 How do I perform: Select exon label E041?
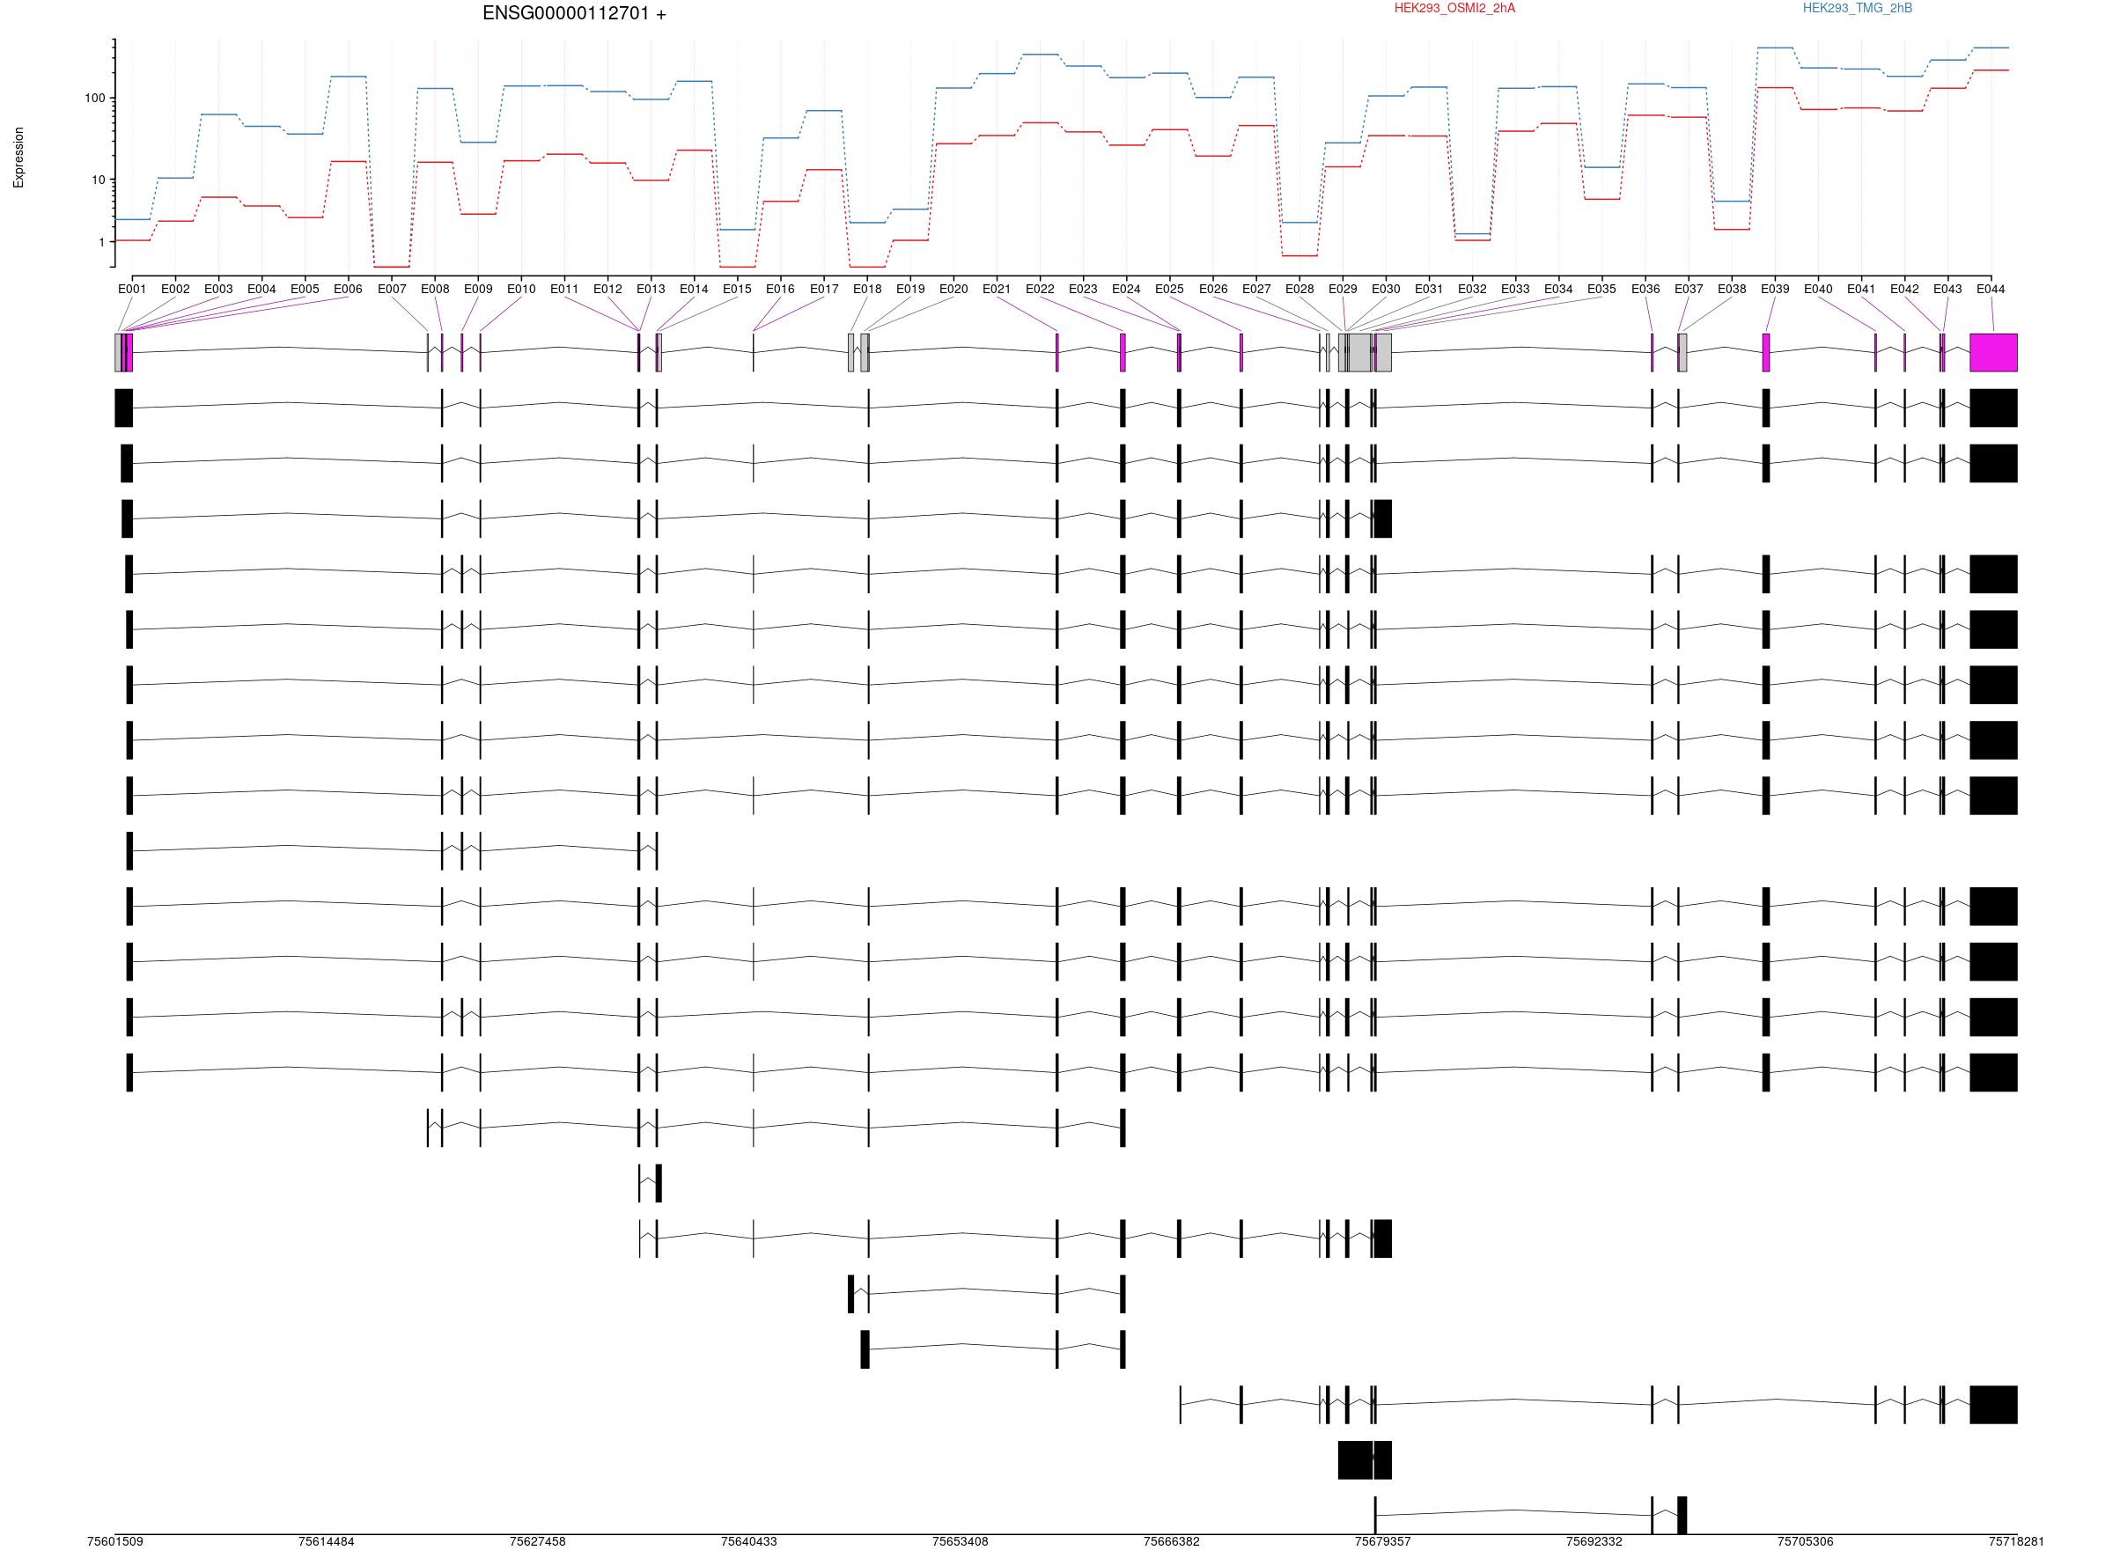(x=1861, y=290)
